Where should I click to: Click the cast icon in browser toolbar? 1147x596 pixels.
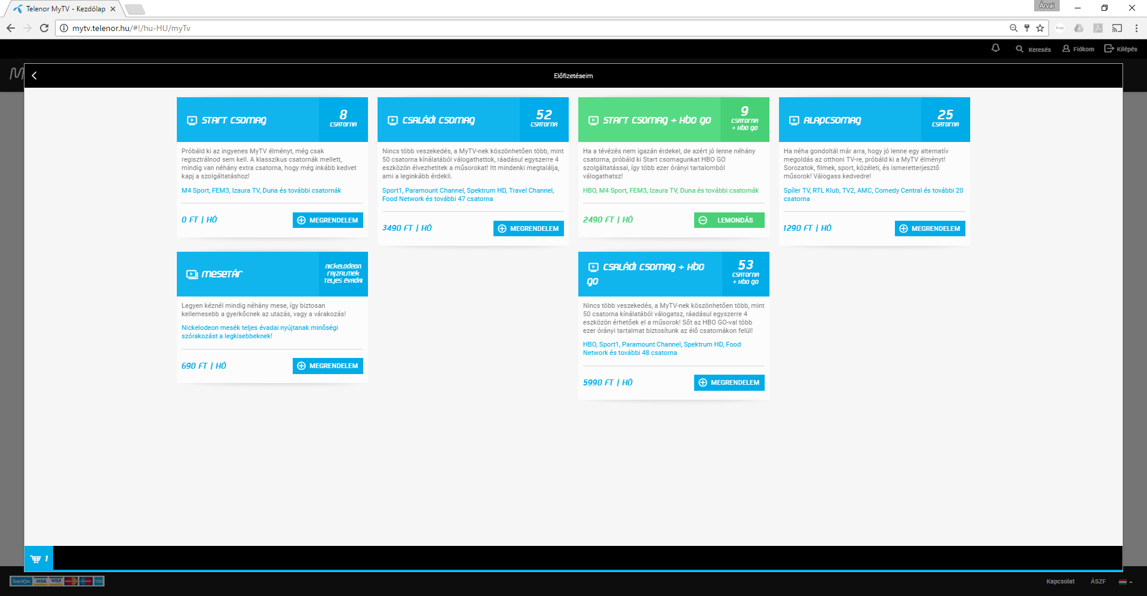pos(1117,28)
